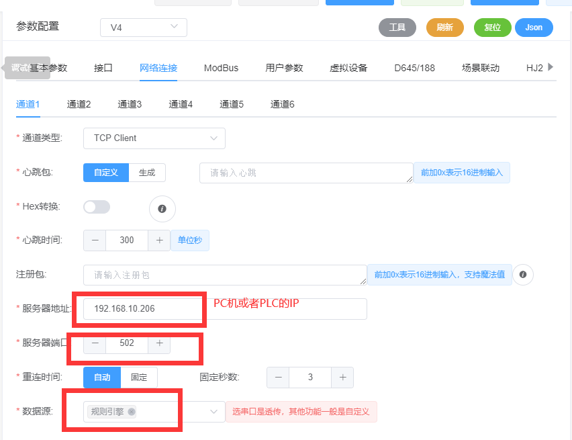Increase 服务器端口 with the plus button
This screenshot has height=440, width=572.
tap(159, 343)
